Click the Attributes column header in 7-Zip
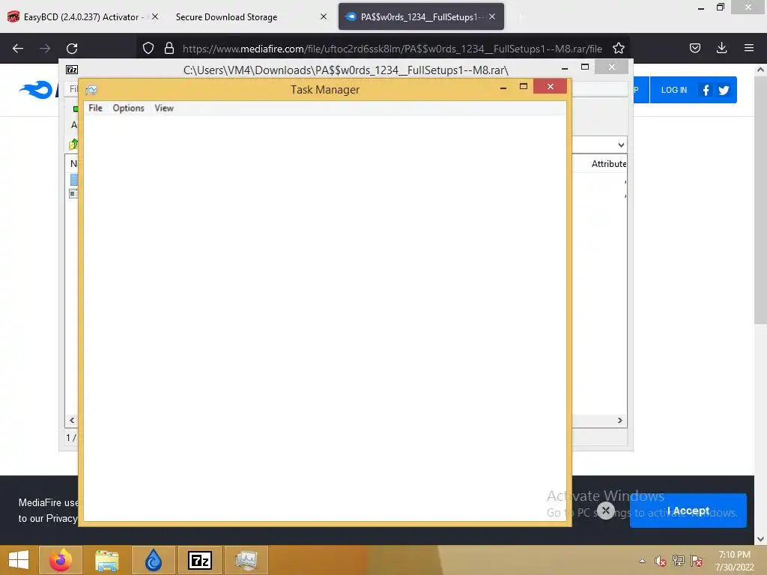767x575 pixels. [x=608, y=164]
